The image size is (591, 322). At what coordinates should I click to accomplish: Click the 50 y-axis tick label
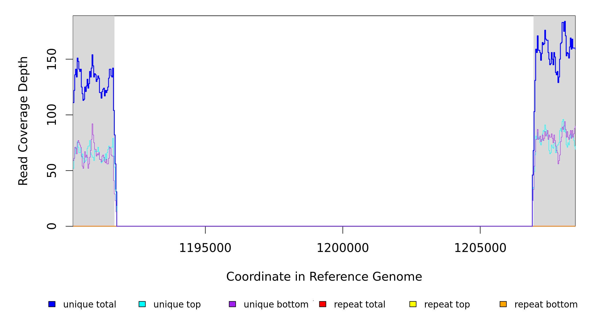tap(52, 171)
